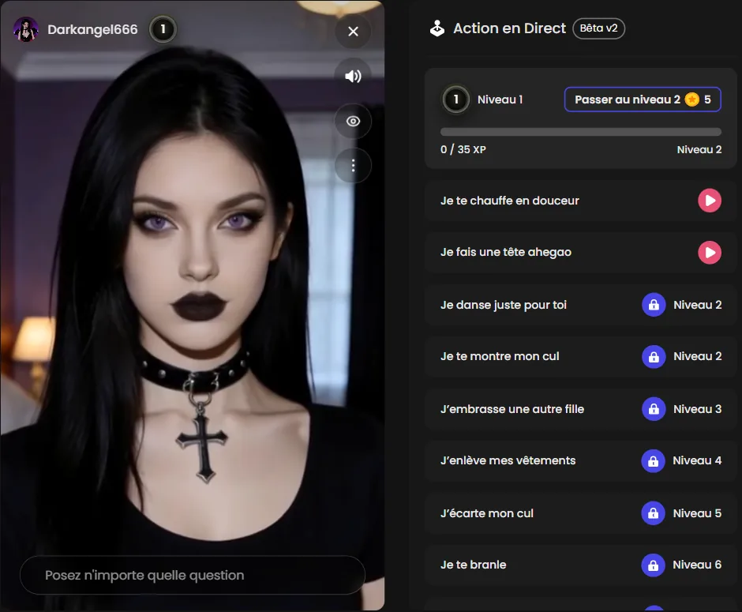
Task: Click the Action en Direct heading
Action: (x=509, y=28)
